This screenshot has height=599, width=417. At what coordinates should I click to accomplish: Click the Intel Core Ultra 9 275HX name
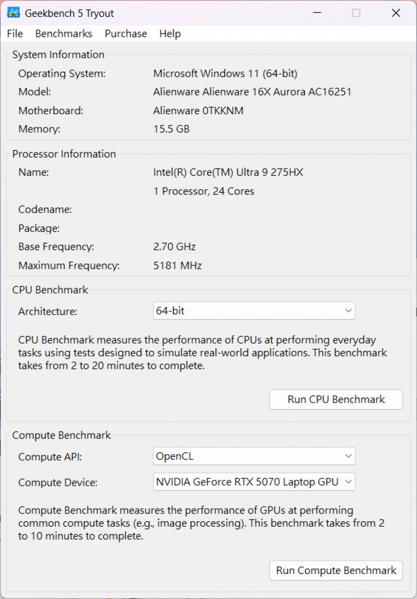228,172
